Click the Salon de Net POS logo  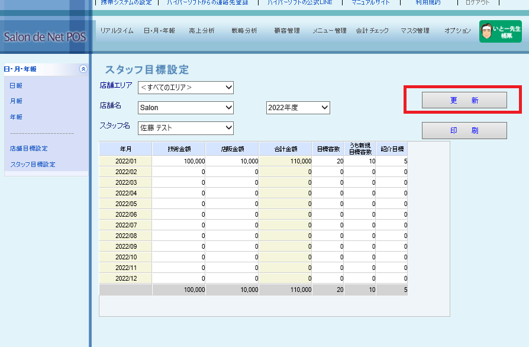tap(44, 37)
